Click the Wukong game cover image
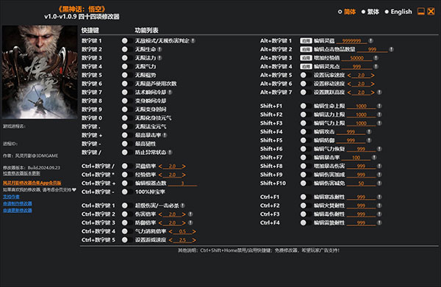The height and width of the screenshot is (287, 441). 40,72
